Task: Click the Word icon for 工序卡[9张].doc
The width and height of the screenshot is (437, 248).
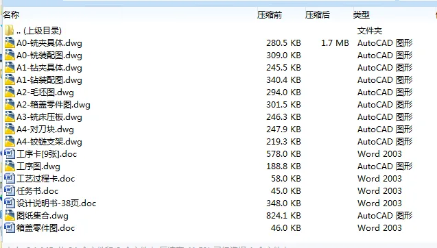Action: (x=10, y=153)
